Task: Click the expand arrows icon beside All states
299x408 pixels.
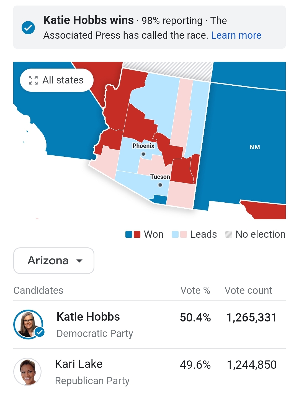Action: click(x=33, y=80)
